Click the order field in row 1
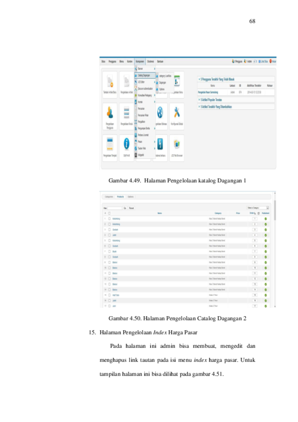This screenshot has width=298, height=422. (255, 219)
